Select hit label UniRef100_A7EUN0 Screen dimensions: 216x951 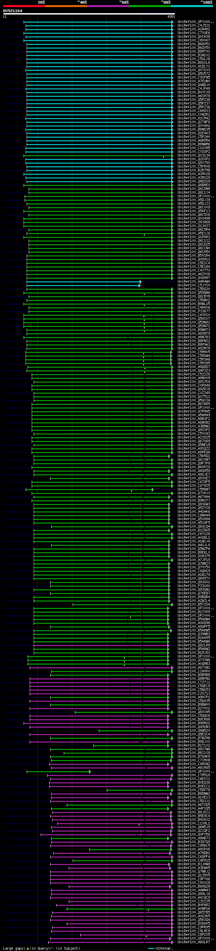194,81
